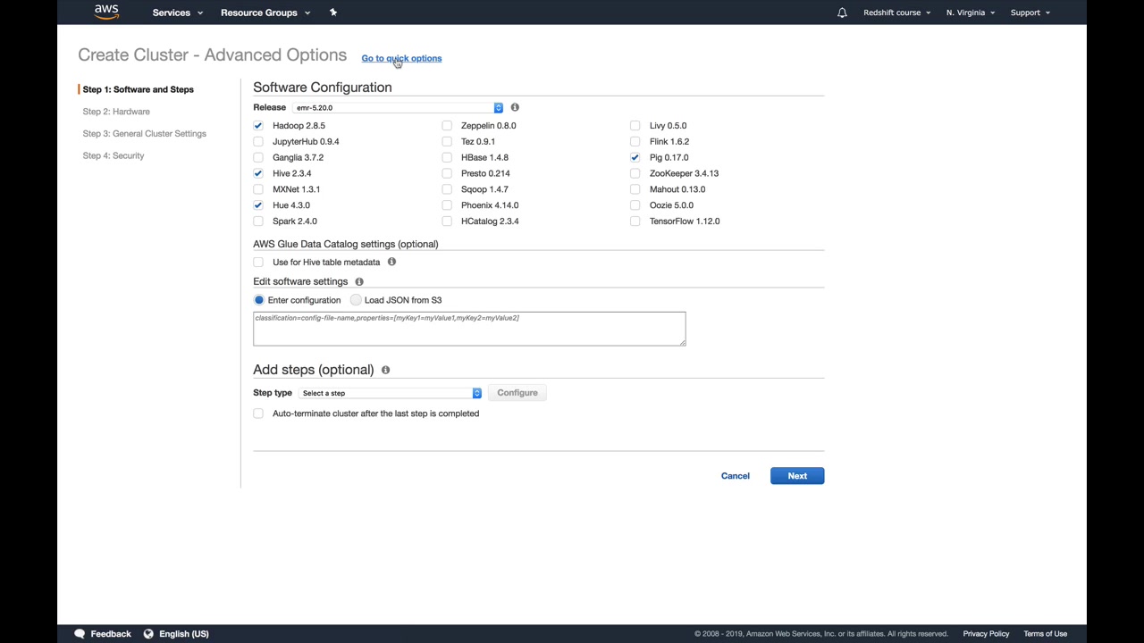This screenshot has height=643, width=1144.
Task: Enable the Spark 2.4.0 checkbox
Action: (x=258, y=221)
